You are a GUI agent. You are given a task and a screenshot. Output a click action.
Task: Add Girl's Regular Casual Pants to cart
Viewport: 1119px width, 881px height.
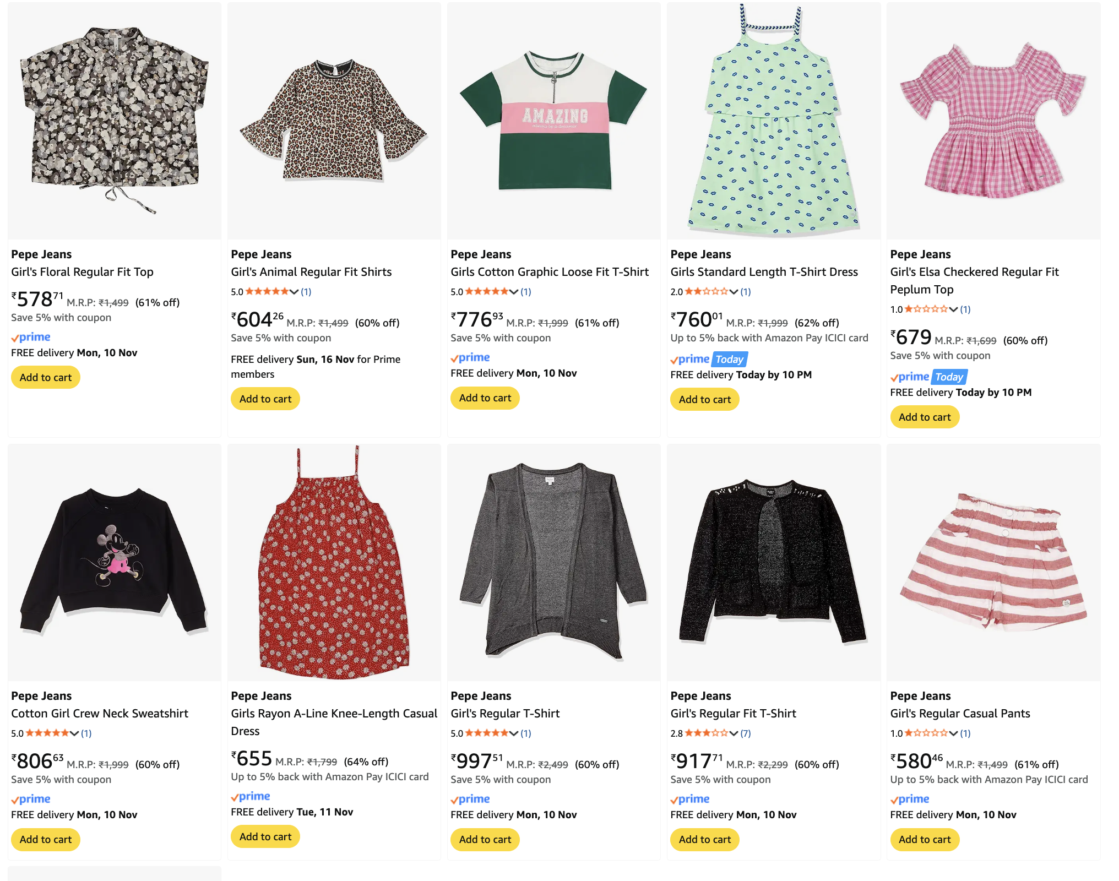click(925, 840)
